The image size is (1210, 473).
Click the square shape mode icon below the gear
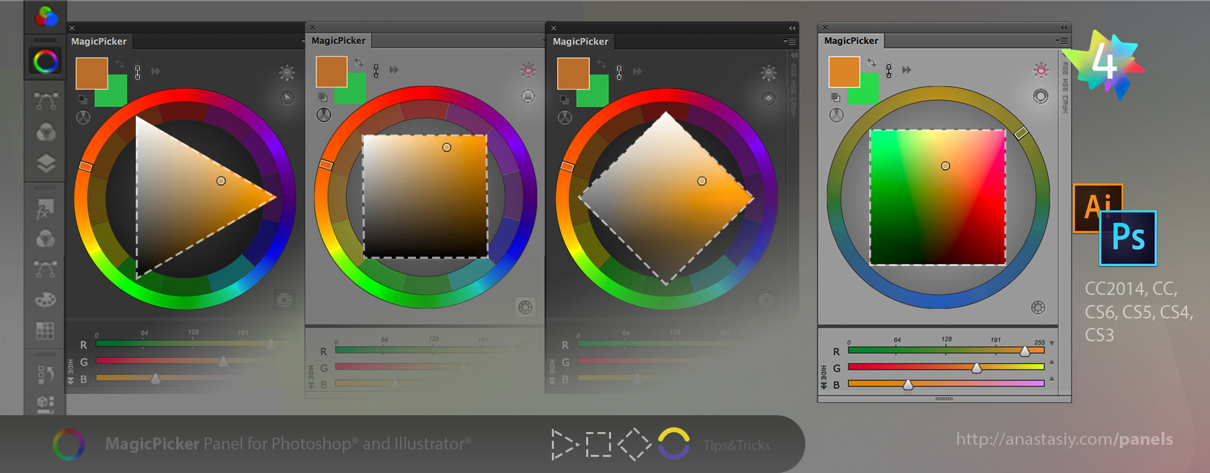528,96
